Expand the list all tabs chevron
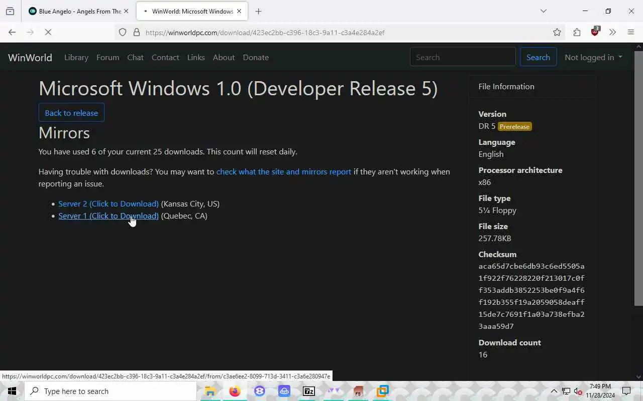Image resolution: width=643 pixels, height=401 pixels. (x=544, y=11)
